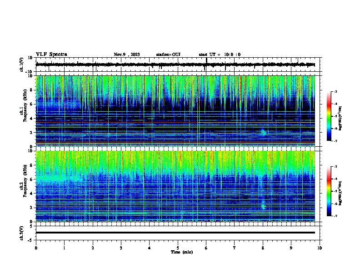Click time axis tick label '3'
The width and height of the screenshot is (360, 278).
(121, 248)
